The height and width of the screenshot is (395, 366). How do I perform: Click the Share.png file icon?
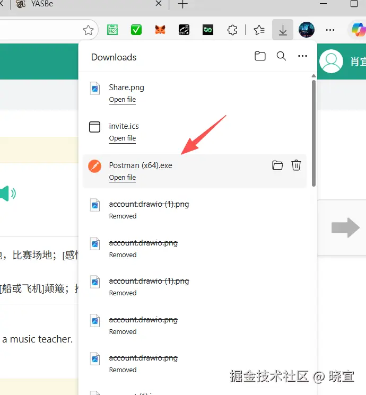95,89
